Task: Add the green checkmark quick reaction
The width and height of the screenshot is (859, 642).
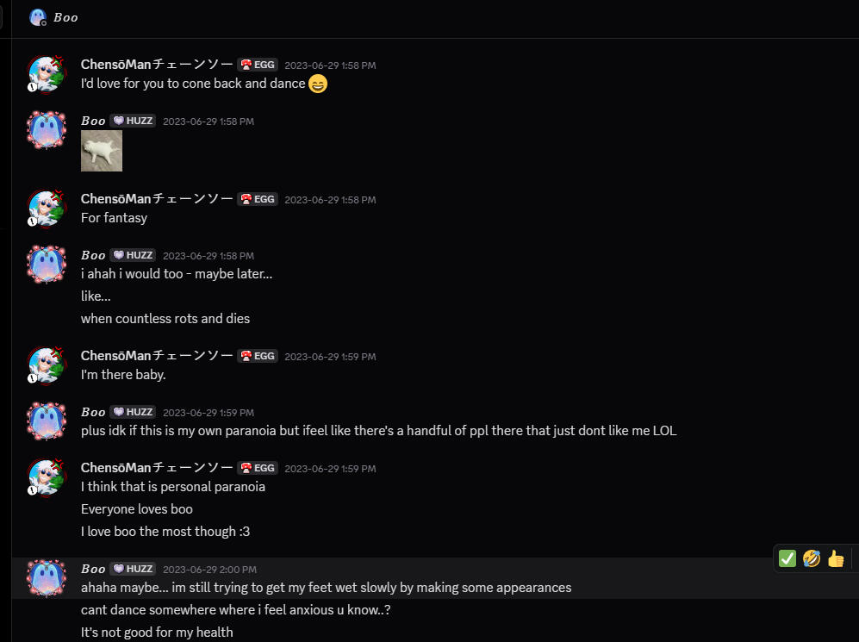Action: [x=787, y=558]
